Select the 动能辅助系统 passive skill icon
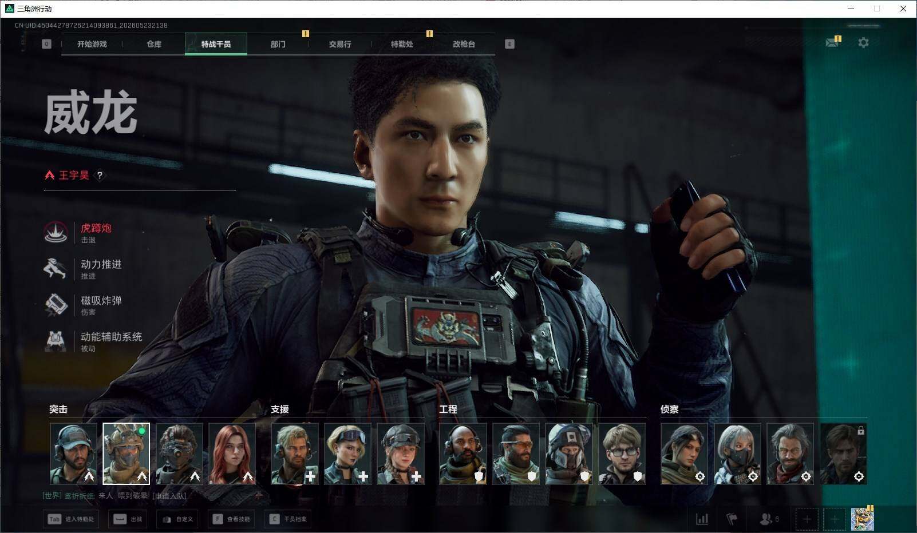 tap(56, 341)
